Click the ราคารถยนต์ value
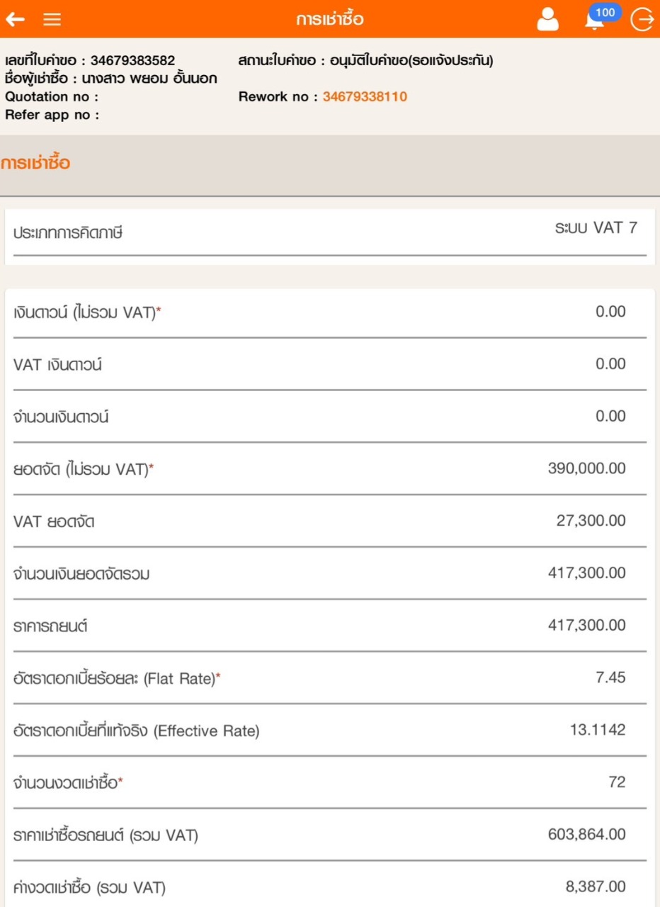 pyautogui.click(x=586, y=626)
